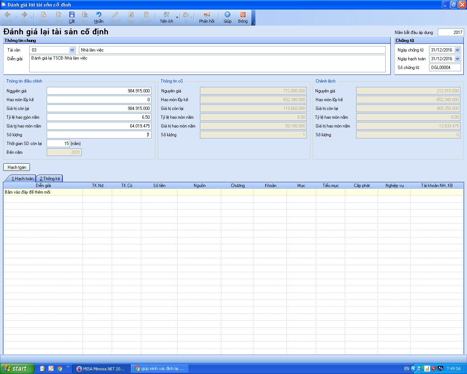Click the Thời gian SD còn lại field
Image resolution: width=467 pixels, height=374 pixels.
[58, 144]
